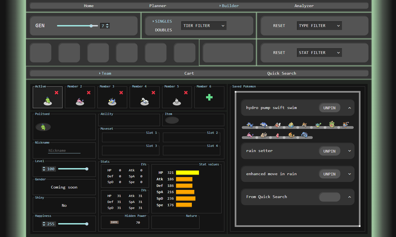396x237 pixels.
Task: Unpin the hydro pump swift swim group
Action: [x=329, y=108]
